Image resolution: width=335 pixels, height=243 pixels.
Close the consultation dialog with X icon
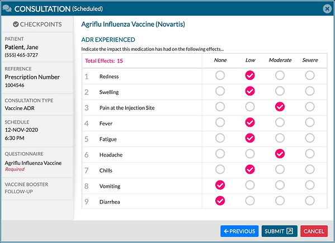(x=327, y=9)
